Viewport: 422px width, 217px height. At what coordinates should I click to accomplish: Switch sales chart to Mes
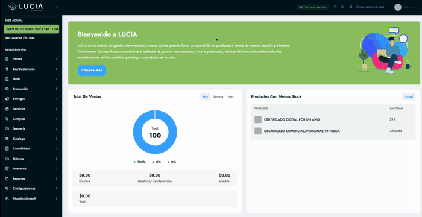click(x=231, y=97)
